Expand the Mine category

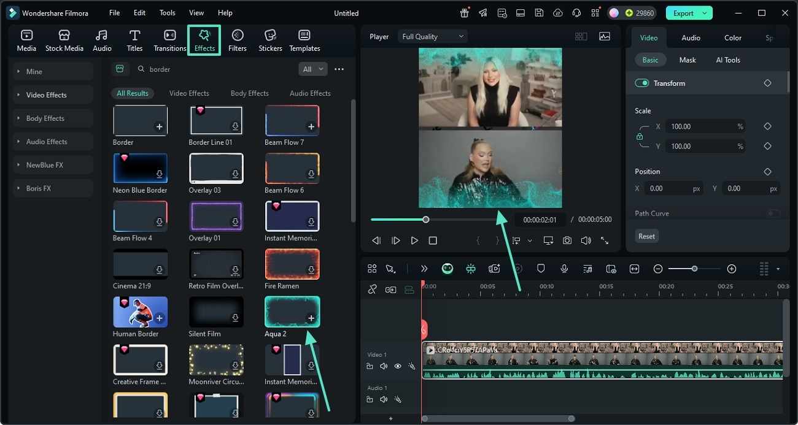53,71
